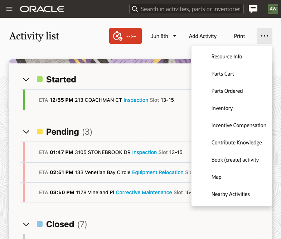Close the three-dots more actions menu
Image resolution: width=281 pixels, height=239 pixels.
coord(264,36)
